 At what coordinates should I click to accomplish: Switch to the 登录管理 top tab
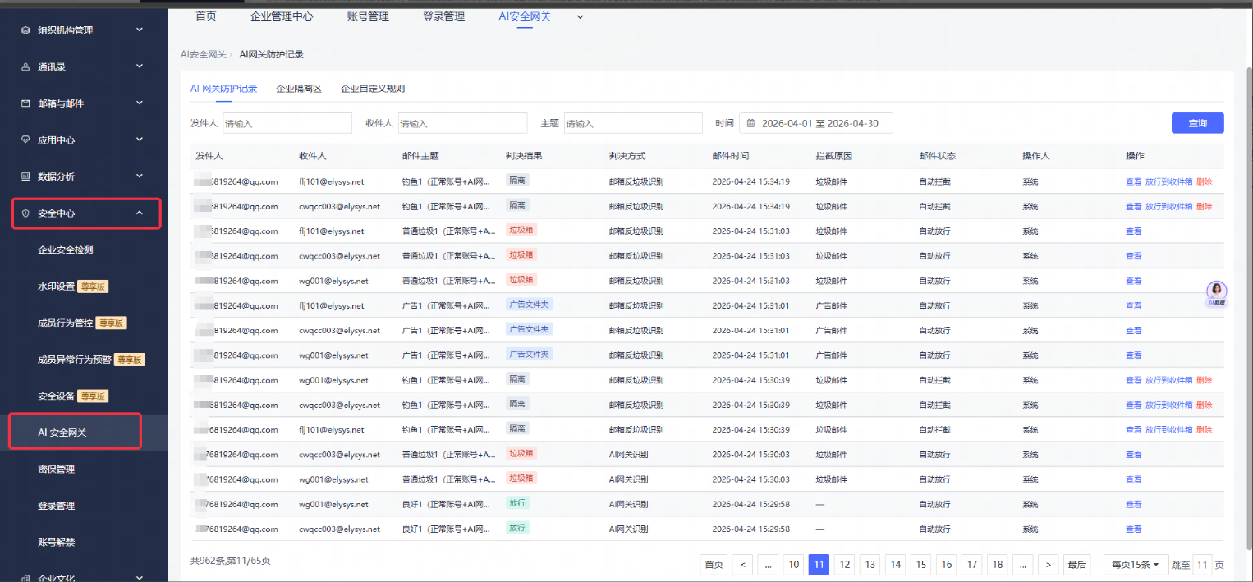point(443,16)
